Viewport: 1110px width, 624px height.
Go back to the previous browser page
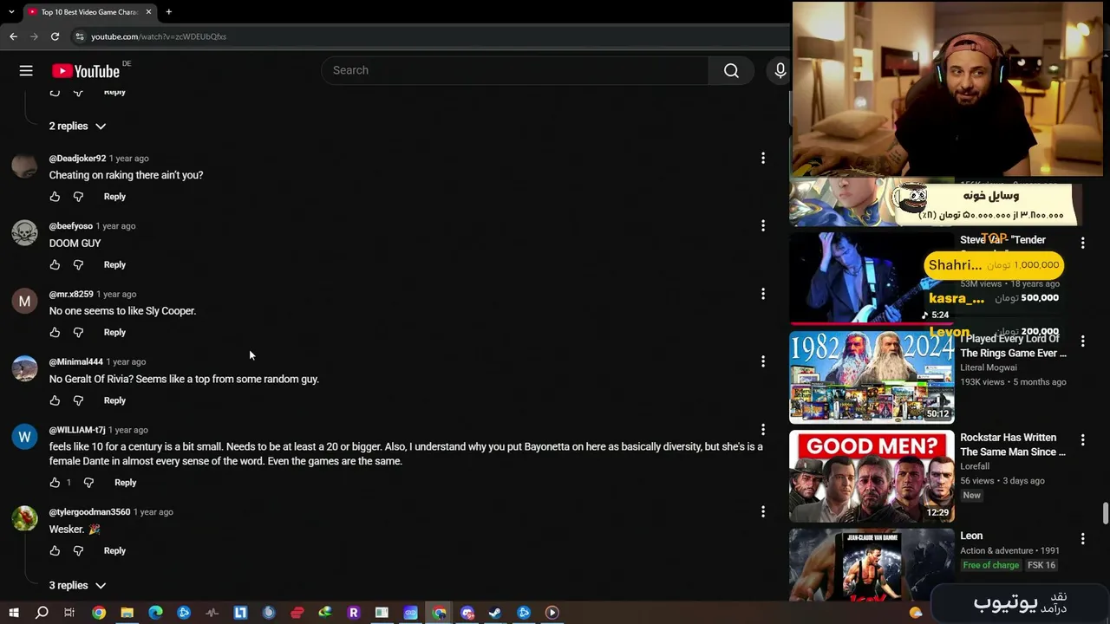pyautogui.click(x=13, y=36)
